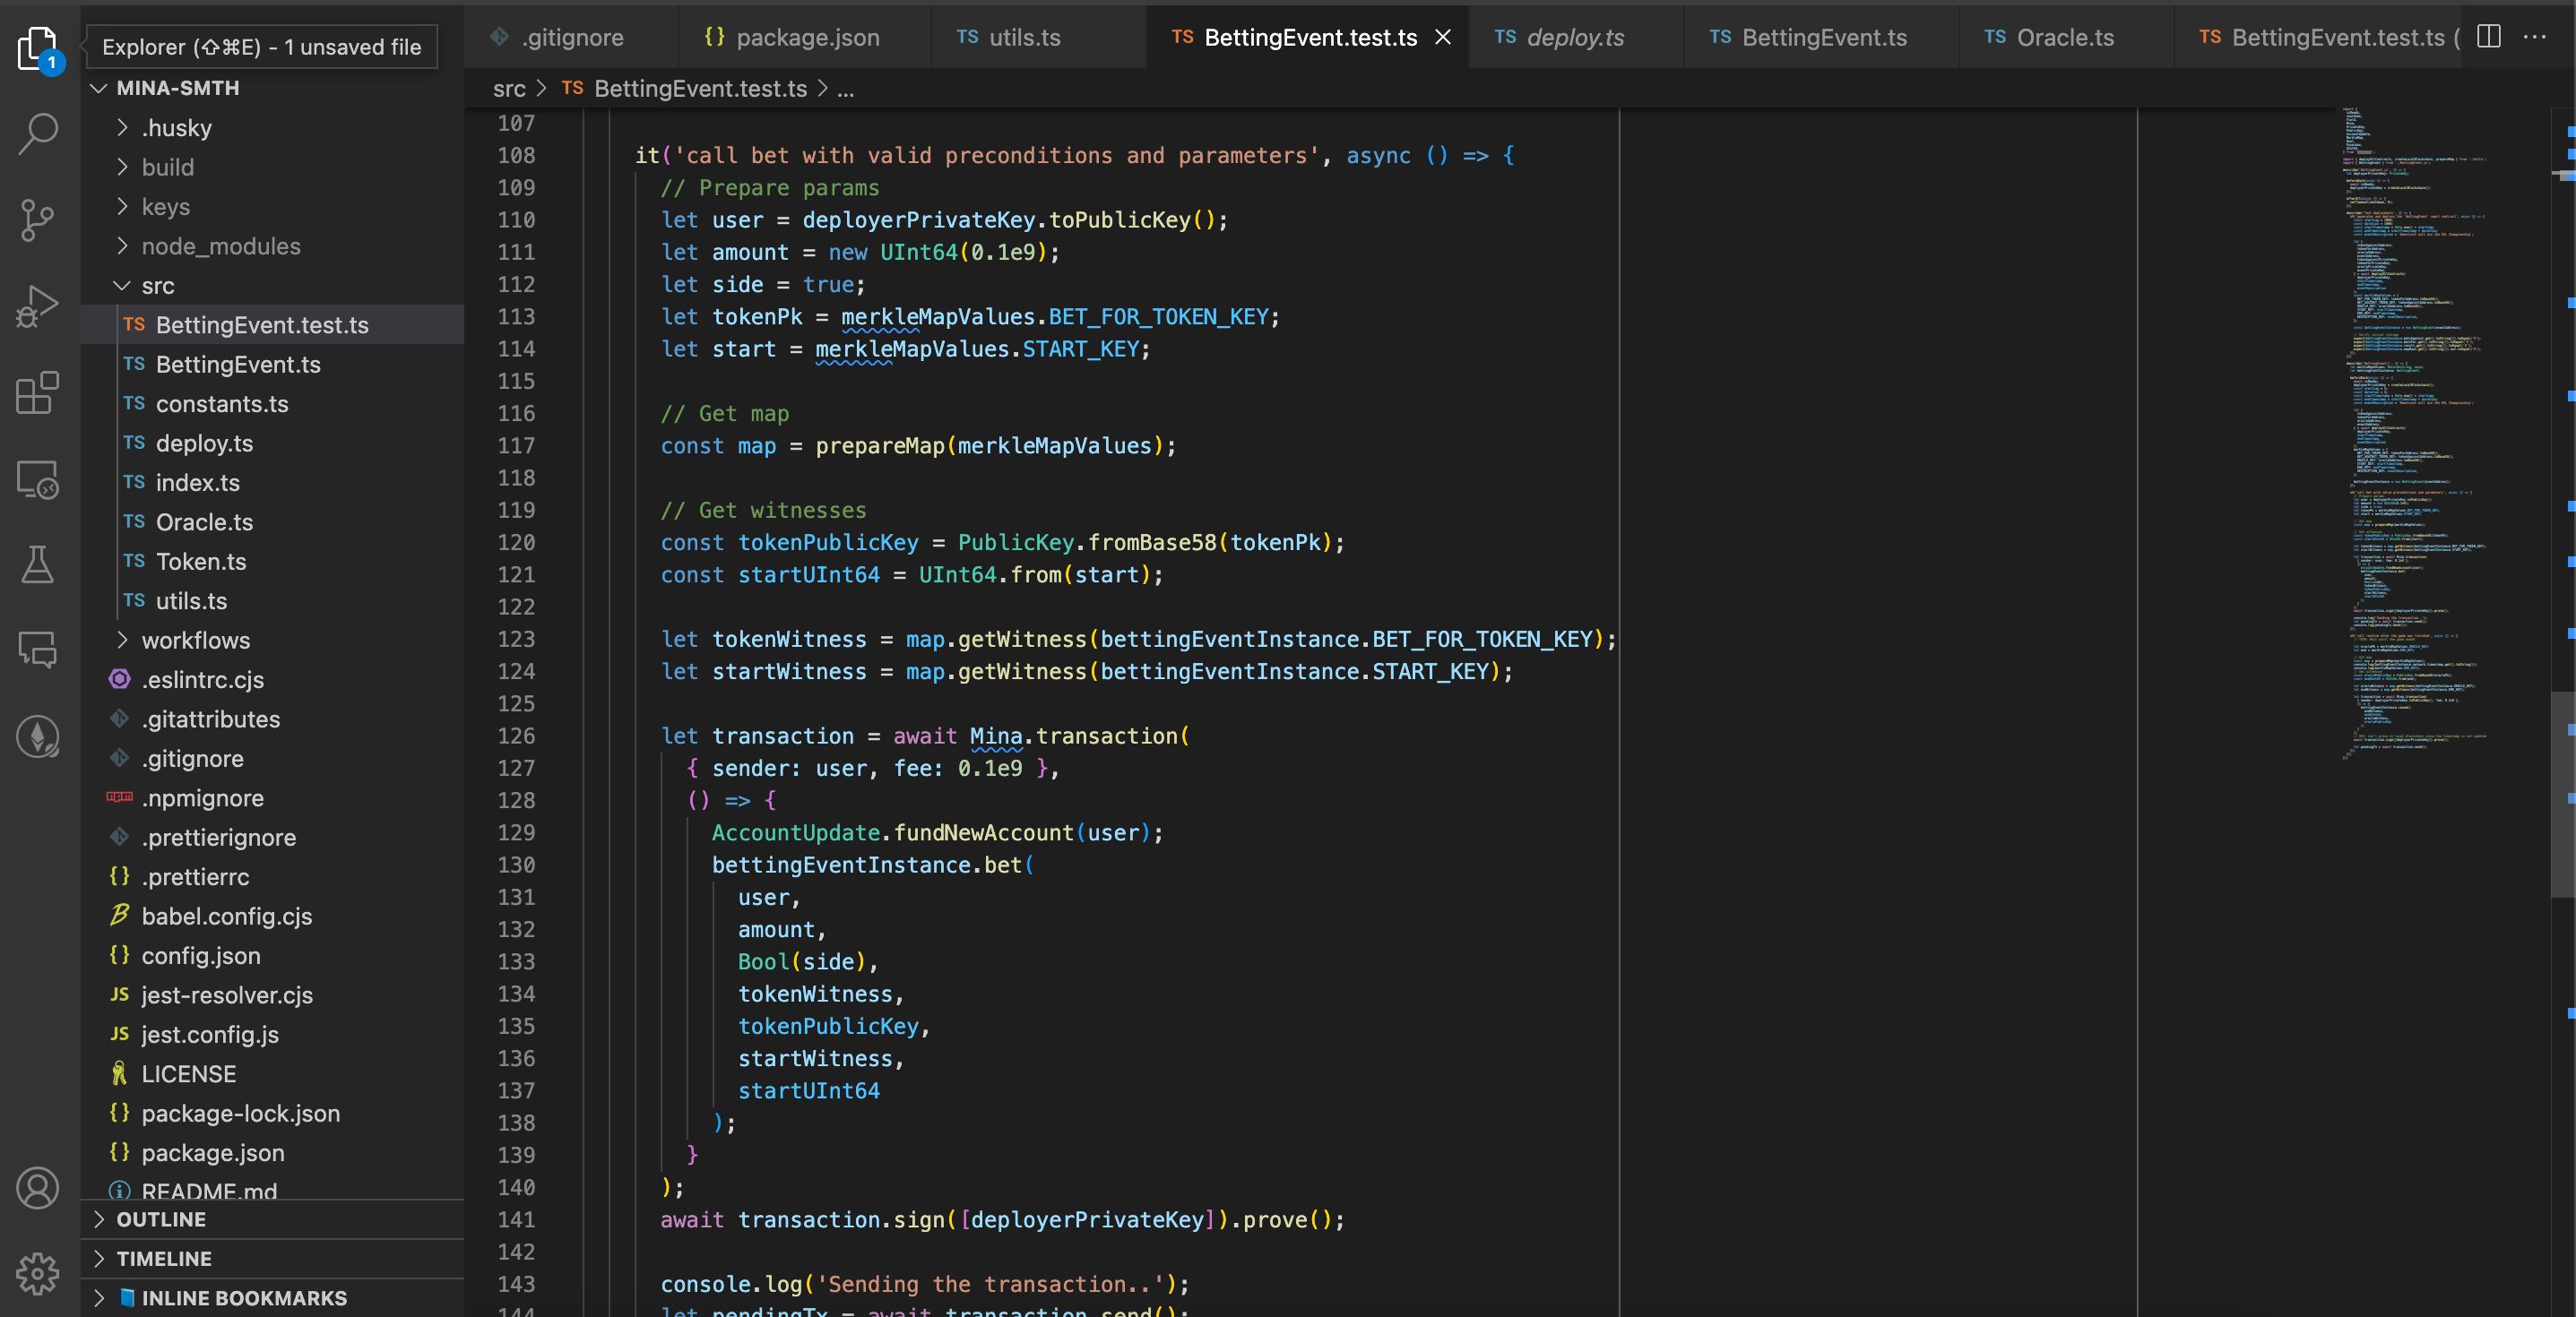The height and width of the screenshot is (1317, 2576).
Task: Open the Manage settings gear
Action: click(x=38, y=1273)
